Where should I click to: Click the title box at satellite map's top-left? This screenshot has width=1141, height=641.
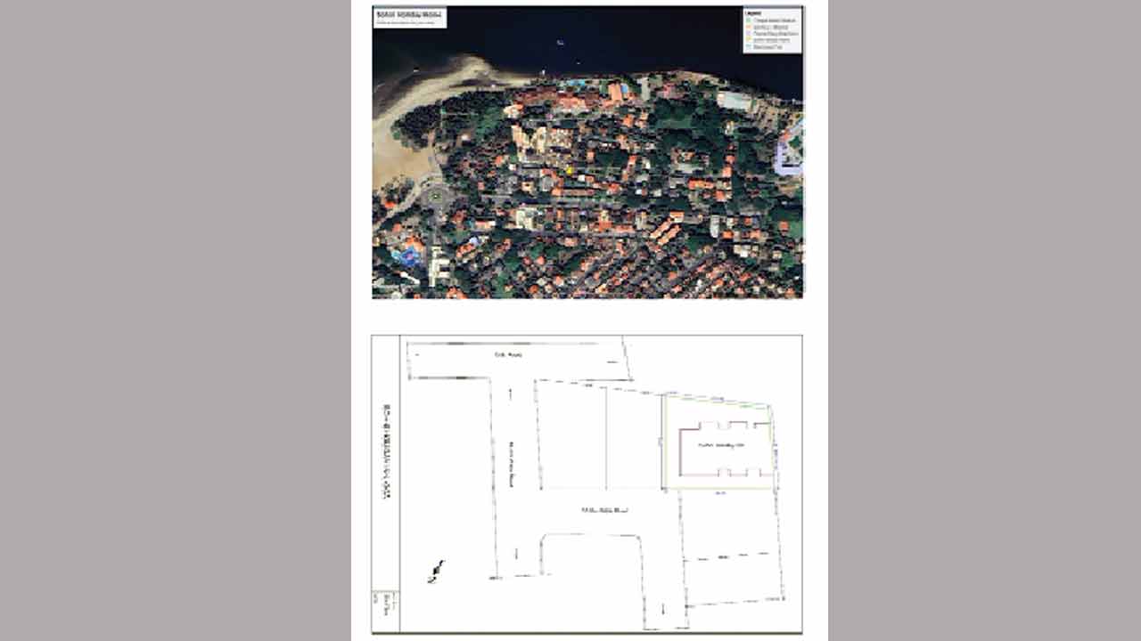point(409,18)
